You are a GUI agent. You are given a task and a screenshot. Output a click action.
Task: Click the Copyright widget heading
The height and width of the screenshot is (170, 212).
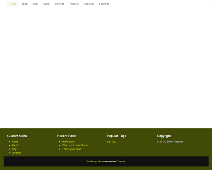coord(164,136)
